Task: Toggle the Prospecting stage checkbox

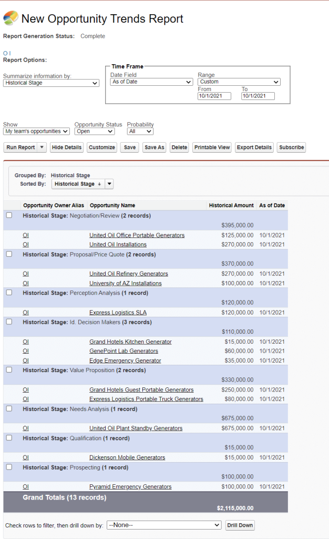Action: 9,467
